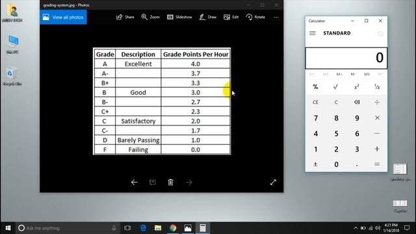Open Calculator hamburger menu
The image size is (416, 234).
coord(313,33)
